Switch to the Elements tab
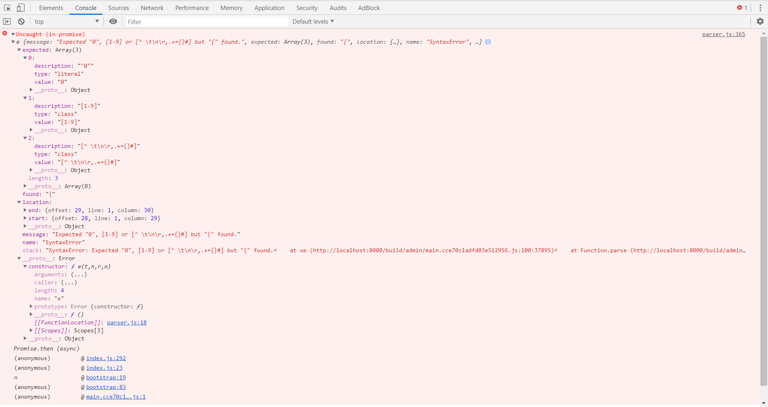 [x=51, y=8]
